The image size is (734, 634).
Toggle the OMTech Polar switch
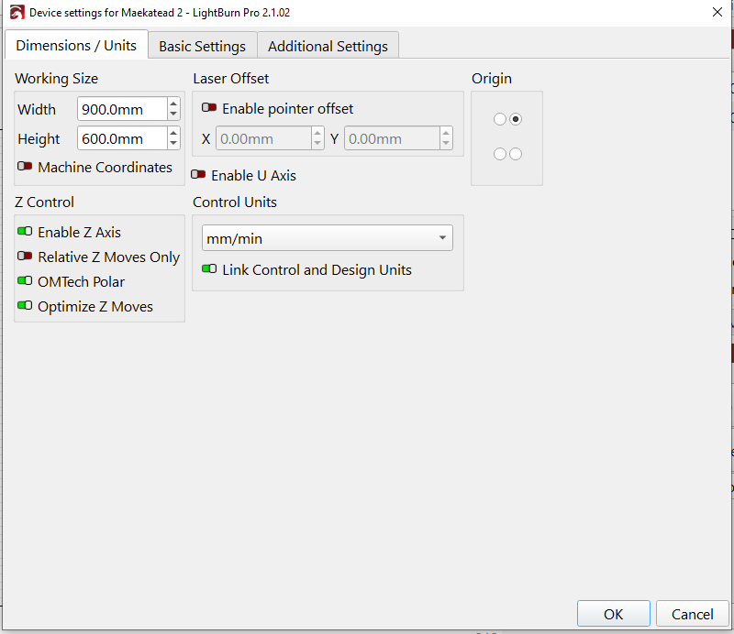pos(25,281)
